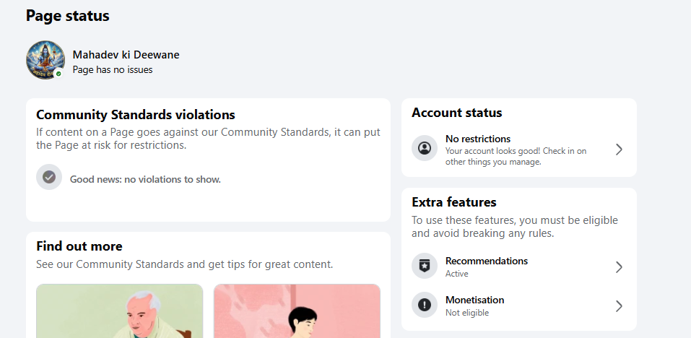Click the Find out more heading

pyautogui.click(x=79, y=246)
